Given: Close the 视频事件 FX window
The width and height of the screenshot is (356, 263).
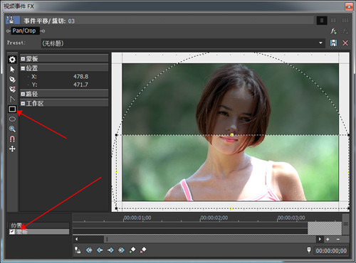Looking at the screenshot, I should pyautogui.click(x=349, y=6).
